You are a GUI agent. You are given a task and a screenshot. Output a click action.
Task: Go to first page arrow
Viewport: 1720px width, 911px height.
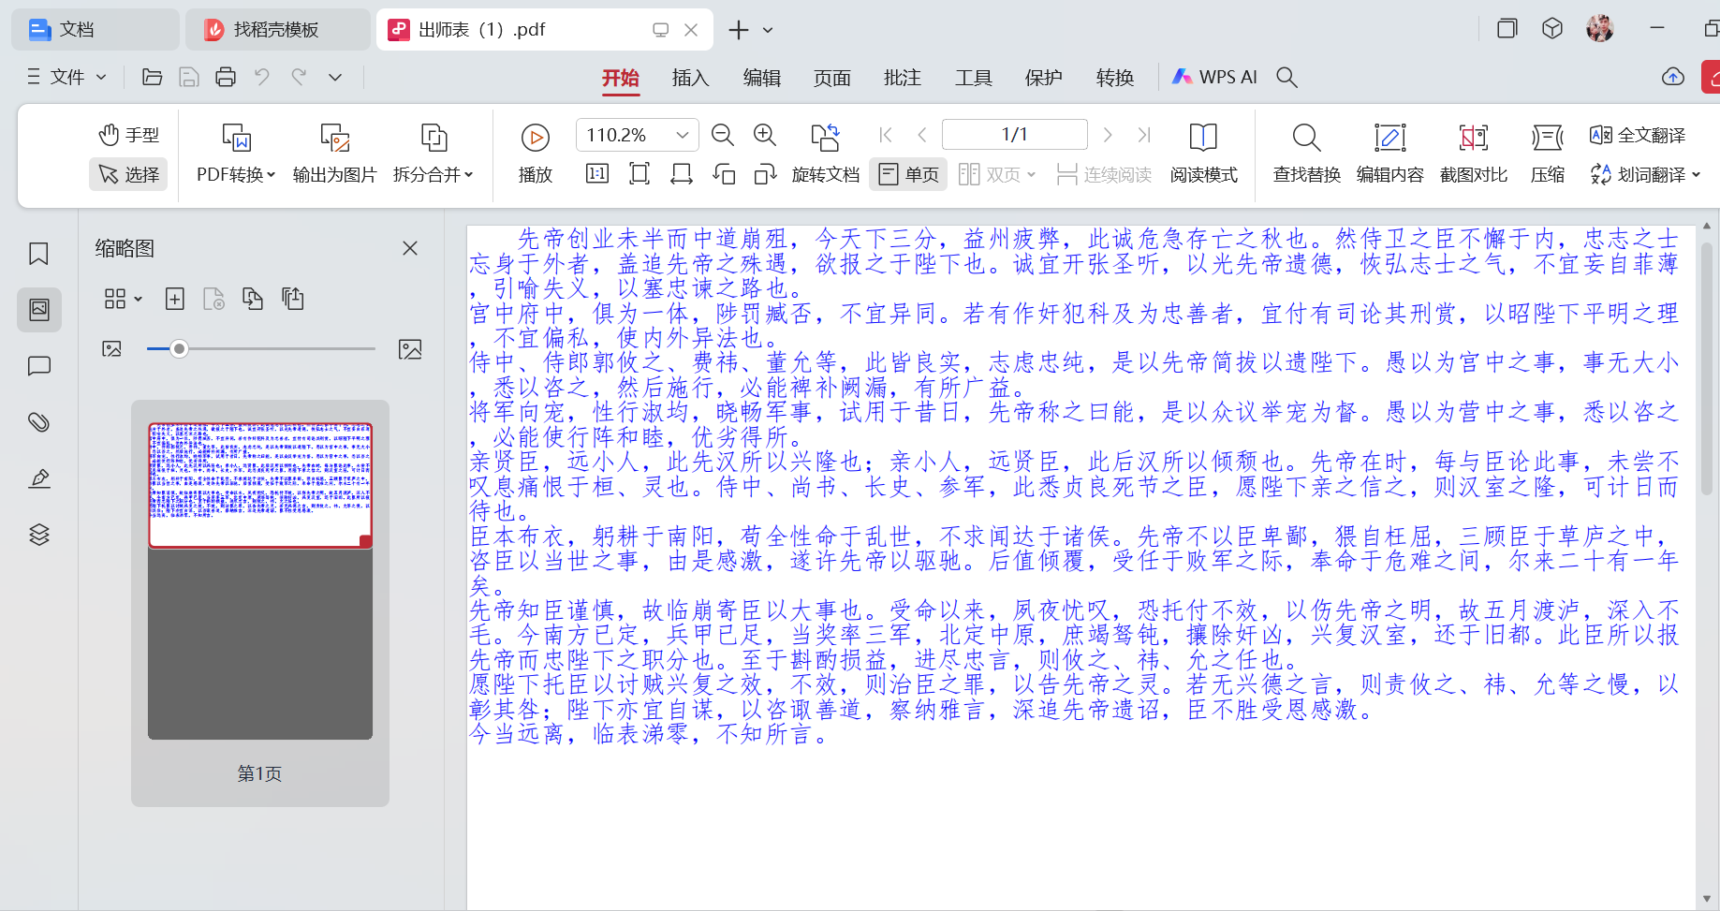pos(886,135)
